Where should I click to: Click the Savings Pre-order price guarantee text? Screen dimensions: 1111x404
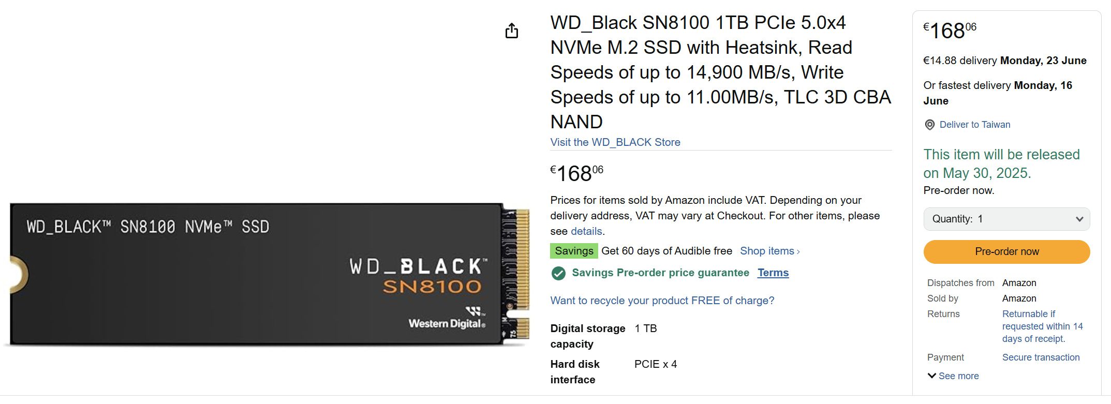click(660, 273)
